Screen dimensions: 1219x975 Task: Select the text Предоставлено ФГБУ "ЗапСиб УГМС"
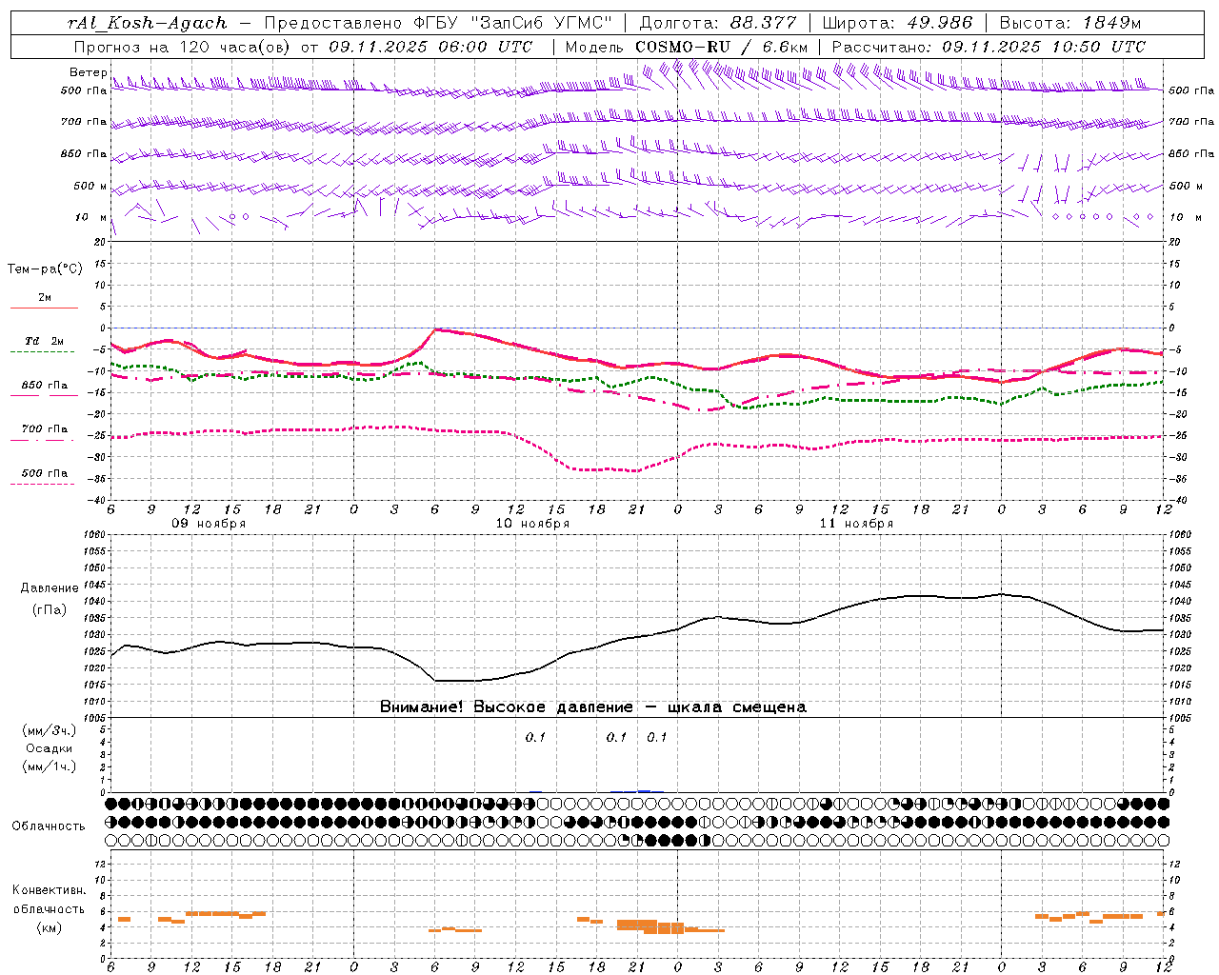439,23
